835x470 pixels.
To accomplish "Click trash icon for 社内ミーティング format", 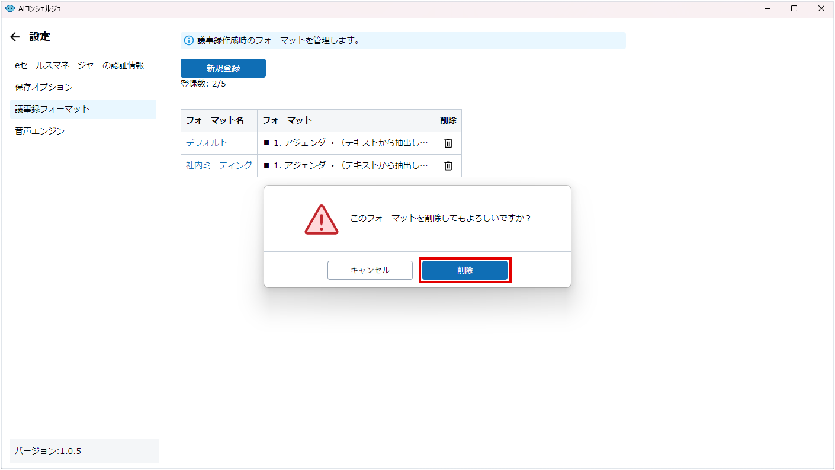I will coord(448,166).
